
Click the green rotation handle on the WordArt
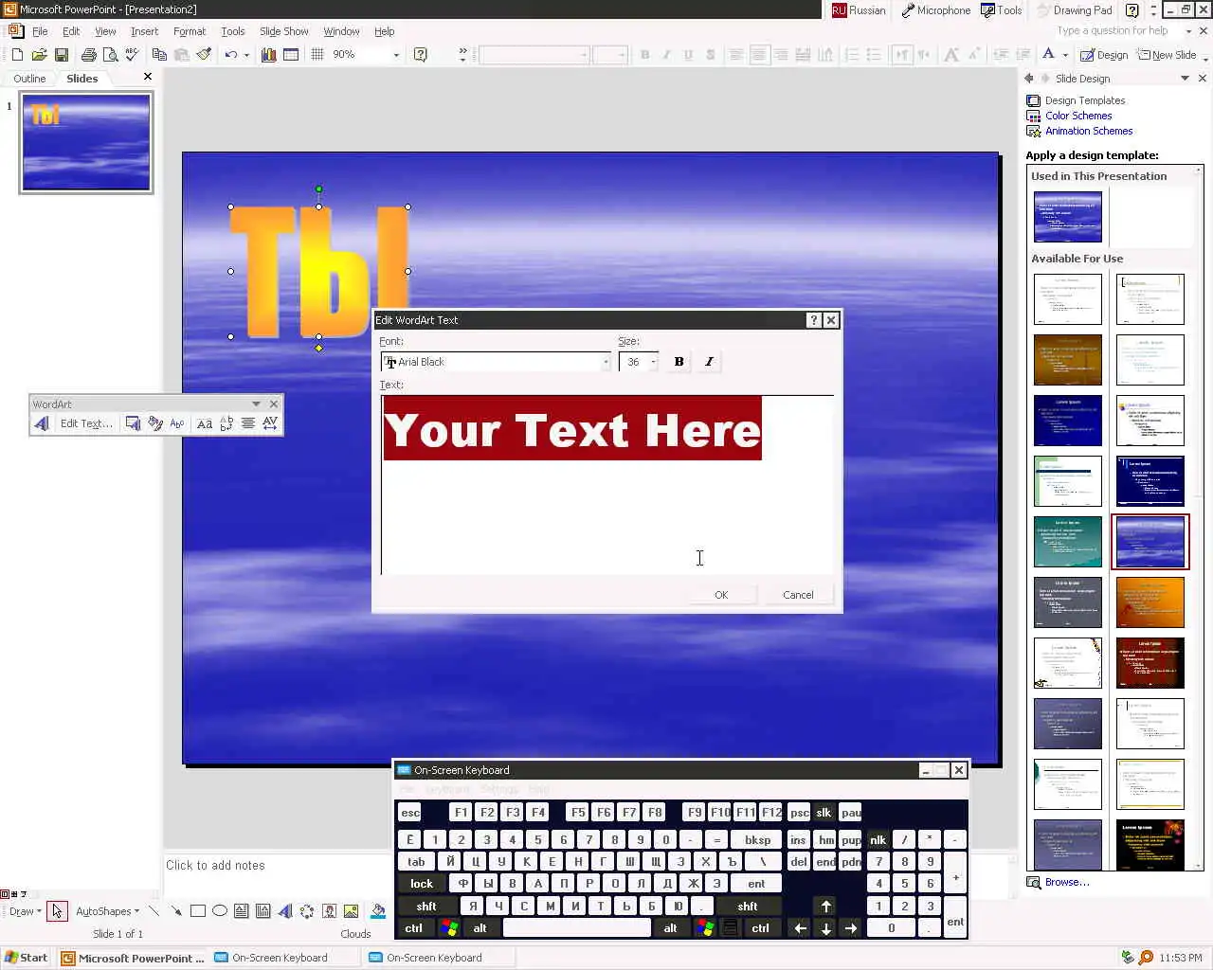pyautogui.click(x=319, y=189)
